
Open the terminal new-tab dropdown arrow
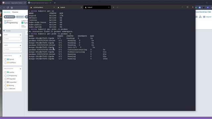tap(117, 7)
